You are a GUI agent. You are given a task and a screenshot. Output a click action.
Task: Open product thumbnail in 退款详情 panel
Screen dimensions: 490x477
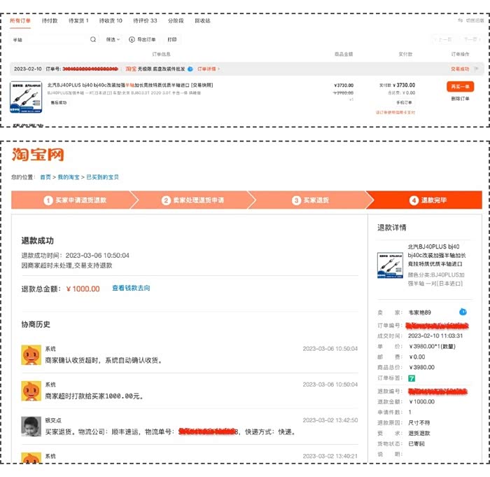tap(390, 265)
